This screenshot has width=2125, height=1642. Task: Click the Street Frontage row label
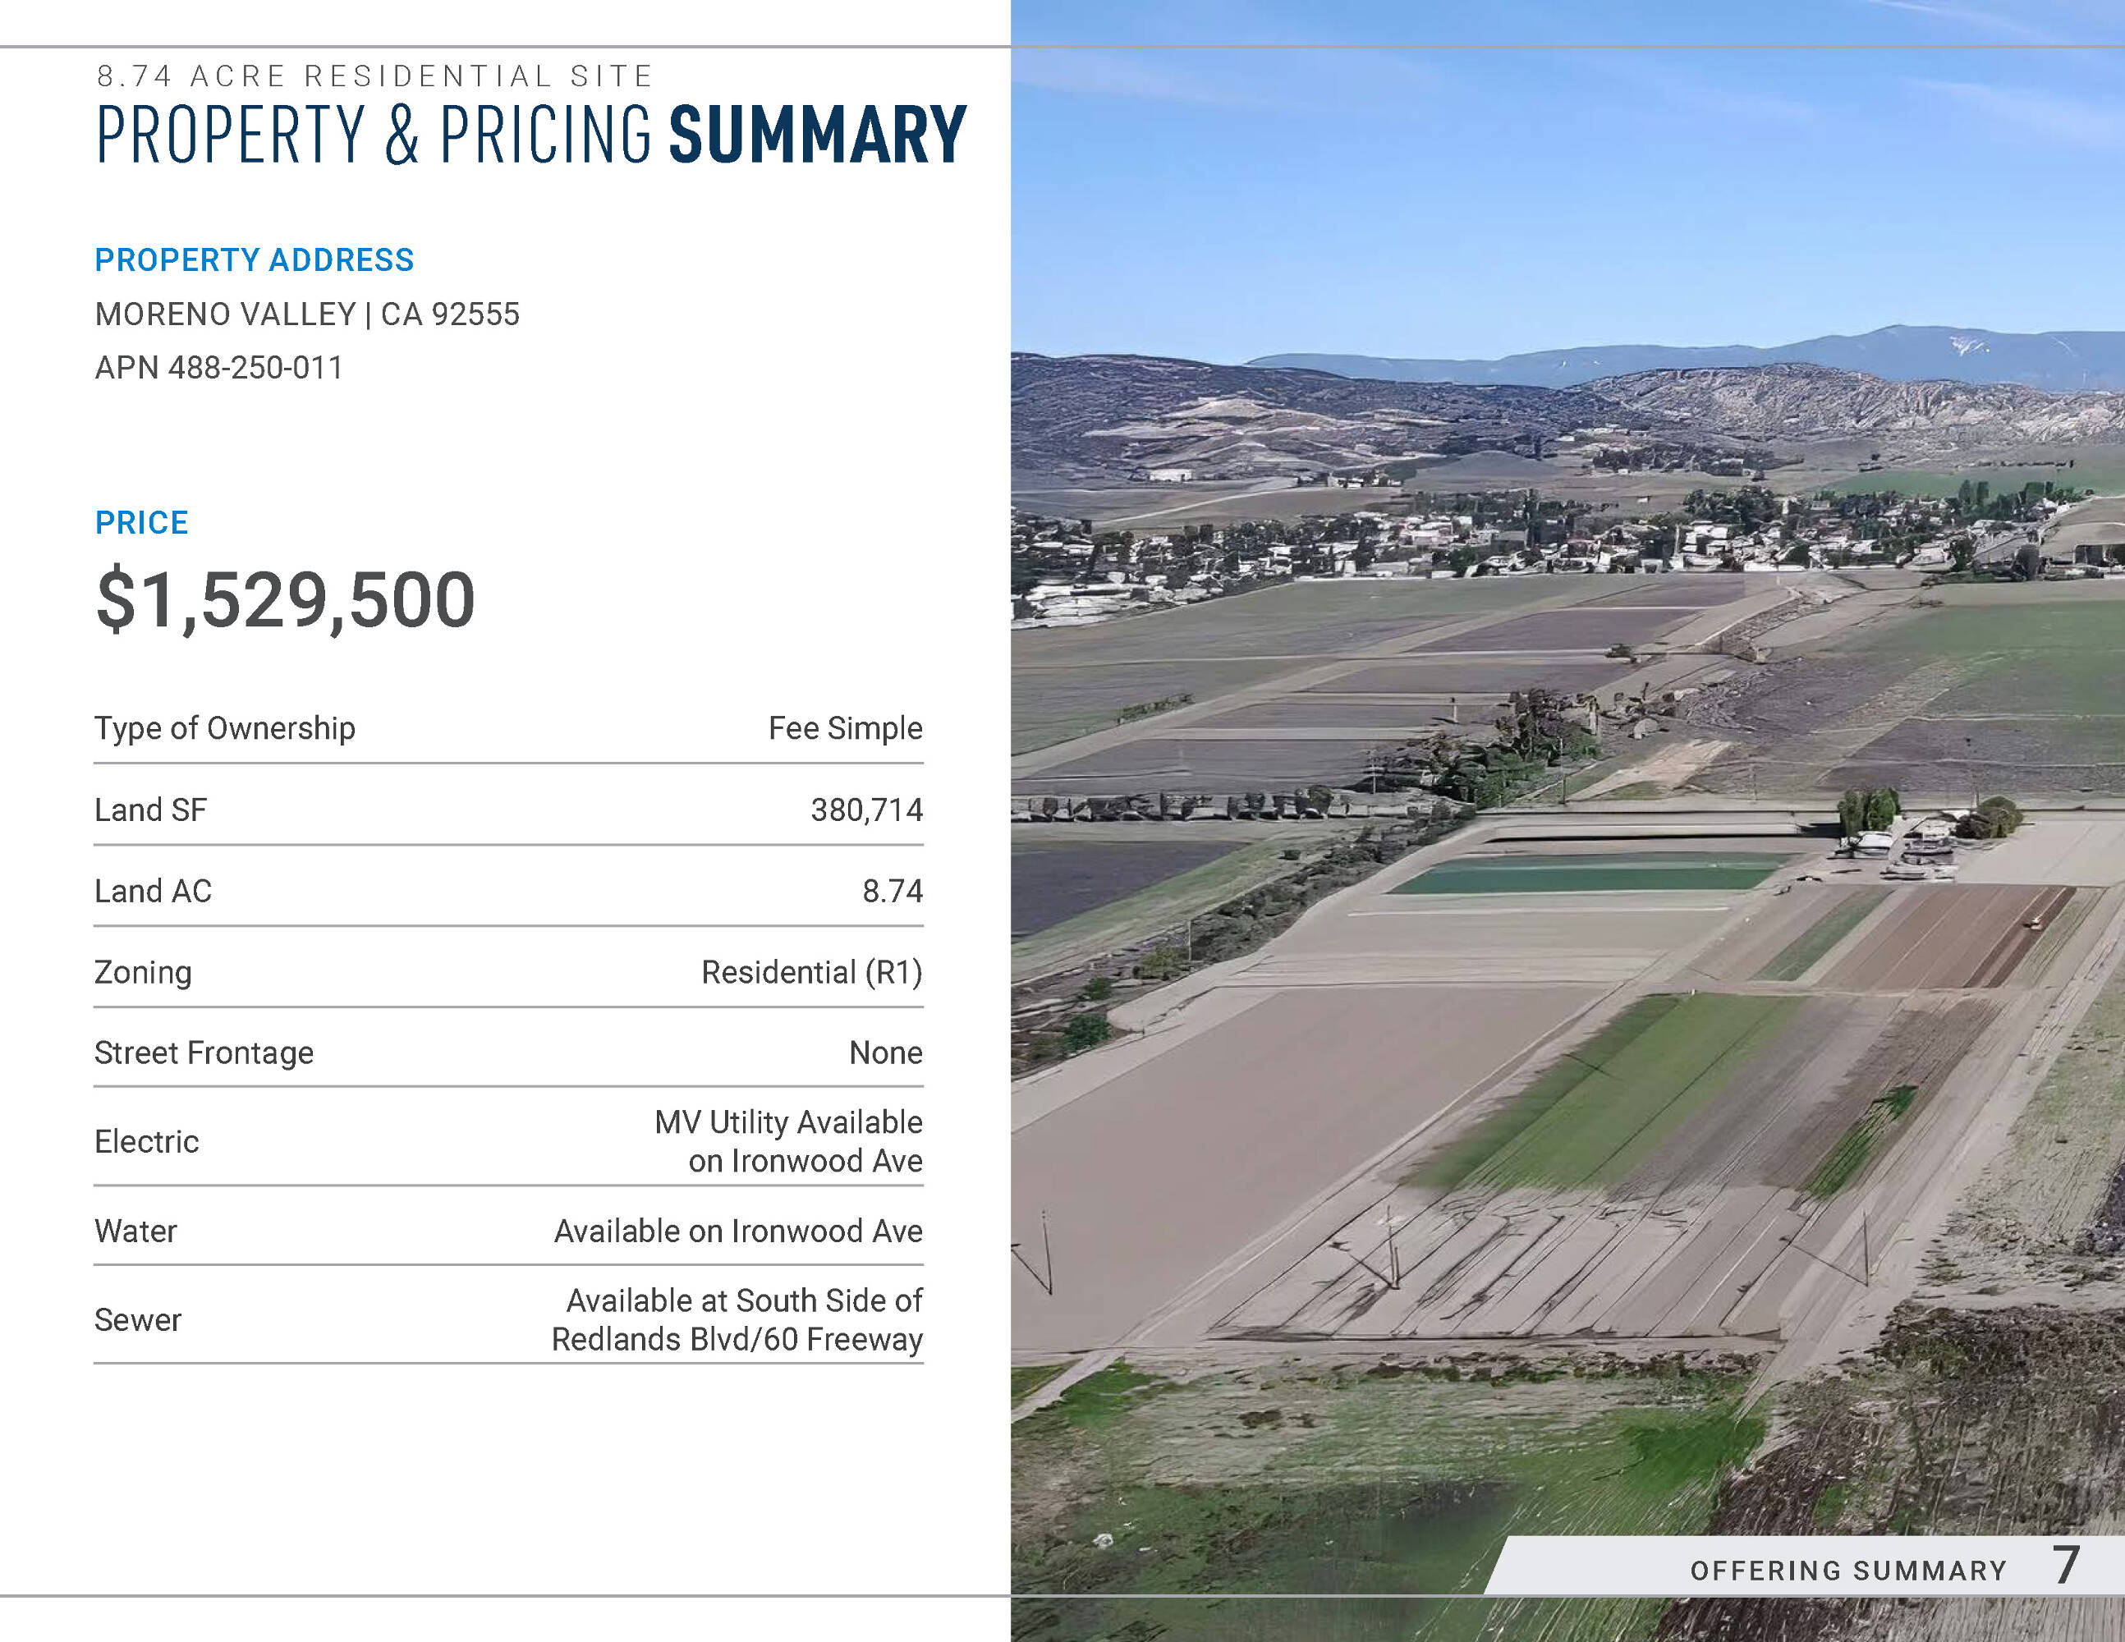[x=204, y=1053]
